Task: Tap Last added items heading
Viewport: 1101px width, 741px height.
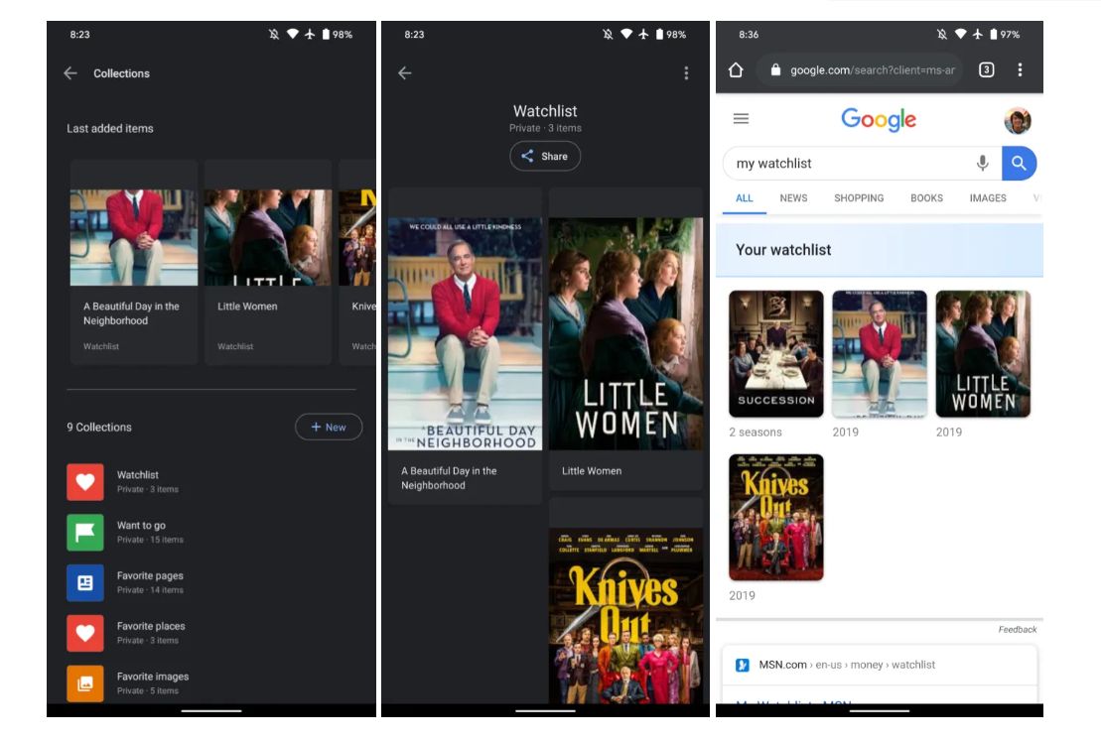Action: (x=110, y=128)
